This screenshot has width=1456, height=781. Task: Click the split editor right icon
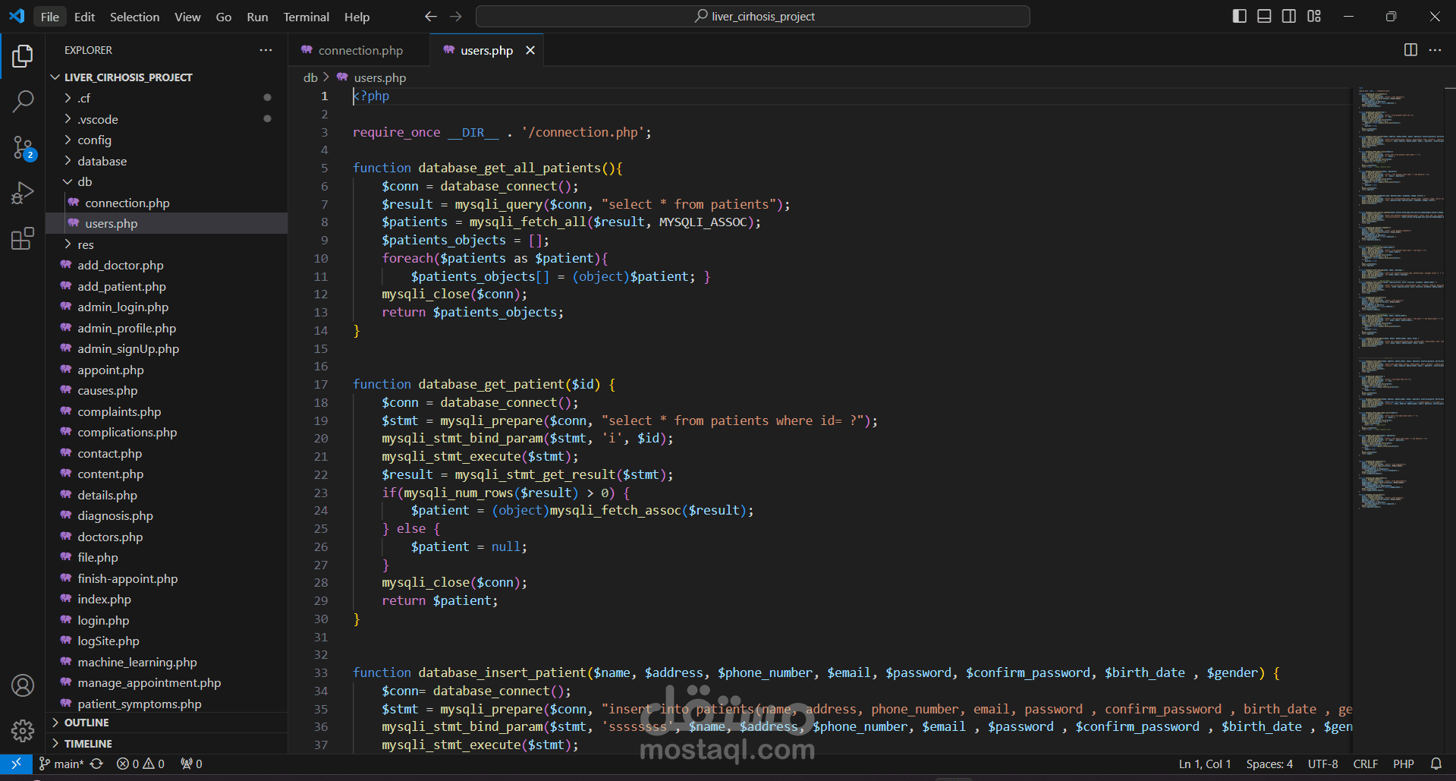pos(1410,50)
